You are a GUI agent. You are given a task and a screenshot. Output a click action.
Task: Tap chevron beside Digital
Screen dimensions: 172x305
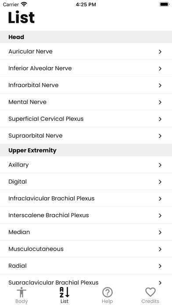pos(160,182)
